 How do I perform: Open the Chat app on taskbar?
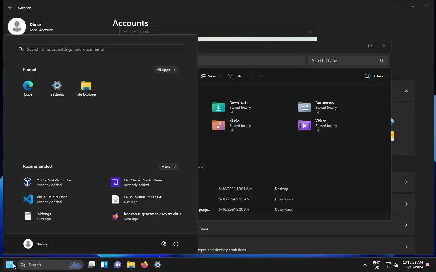[x=118, y=265]
